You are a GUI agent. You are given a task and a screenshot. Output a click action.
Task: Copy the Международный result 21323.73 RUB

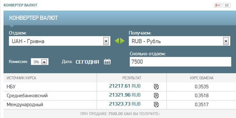[x=156, y=105]
